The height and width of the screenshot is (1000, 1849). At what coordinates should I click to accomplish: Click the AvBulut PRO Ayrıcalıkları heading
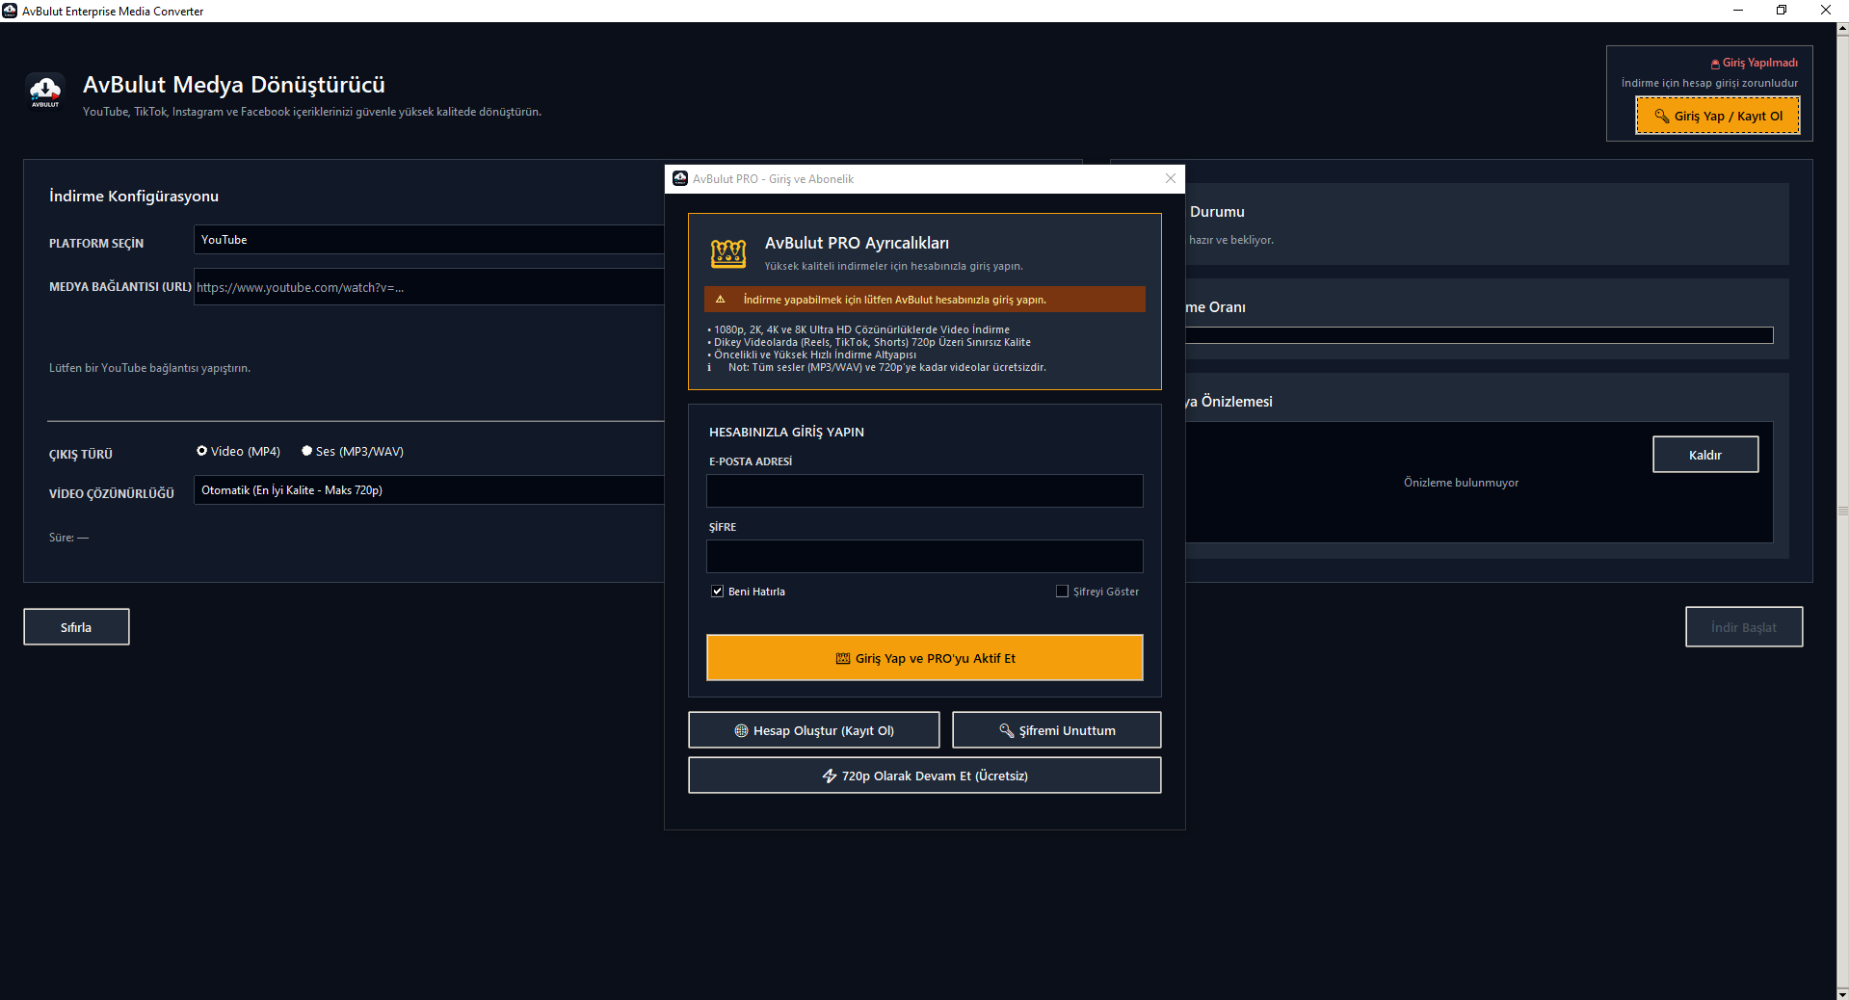click(x=857, y=243)
